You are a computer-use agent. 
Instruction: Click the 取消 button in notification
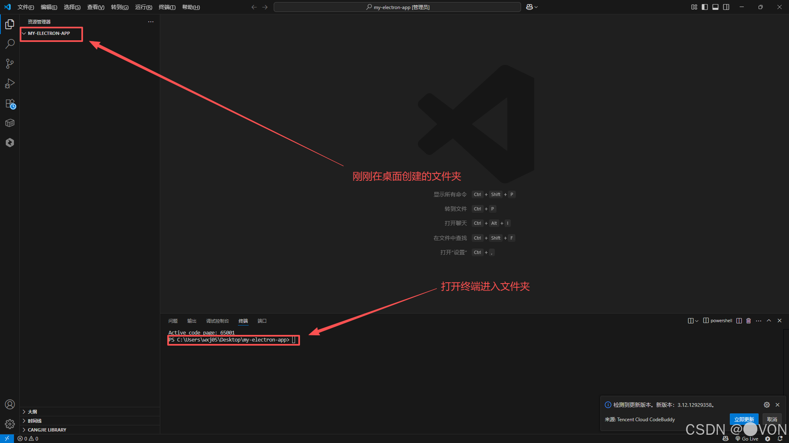point(772,419)
